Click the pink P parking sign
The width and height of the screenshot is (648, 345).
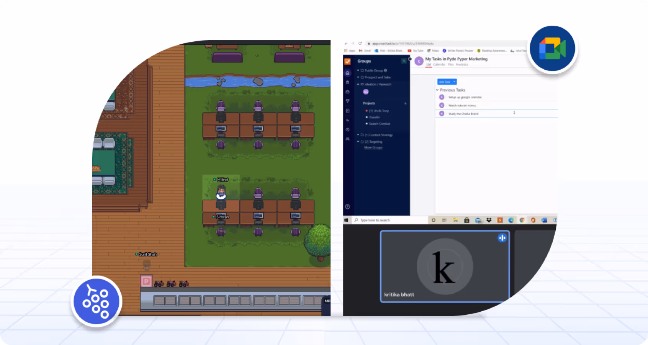click(146, 281)
